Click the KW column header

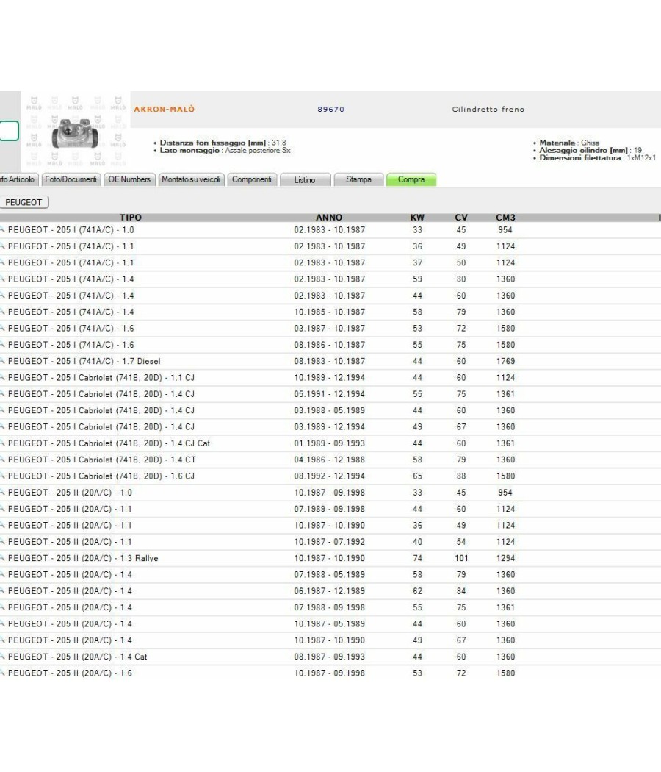(418, 217)
